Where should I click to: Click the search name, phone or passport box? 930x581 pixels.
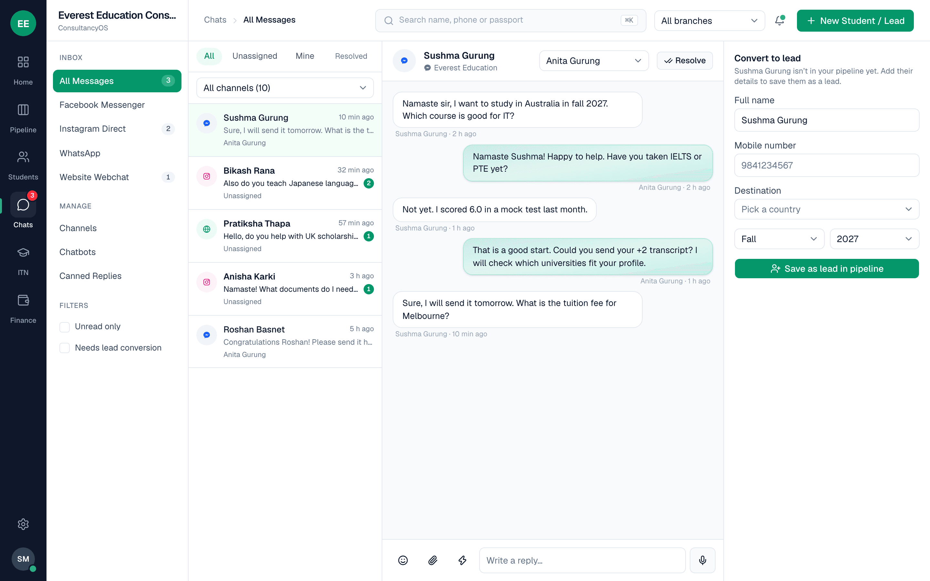[511, 20]
